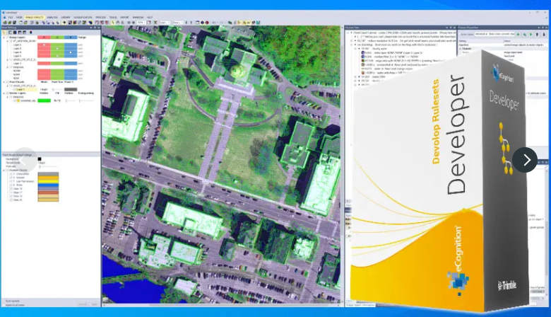Open the Image Objects menu

point(35,17)
